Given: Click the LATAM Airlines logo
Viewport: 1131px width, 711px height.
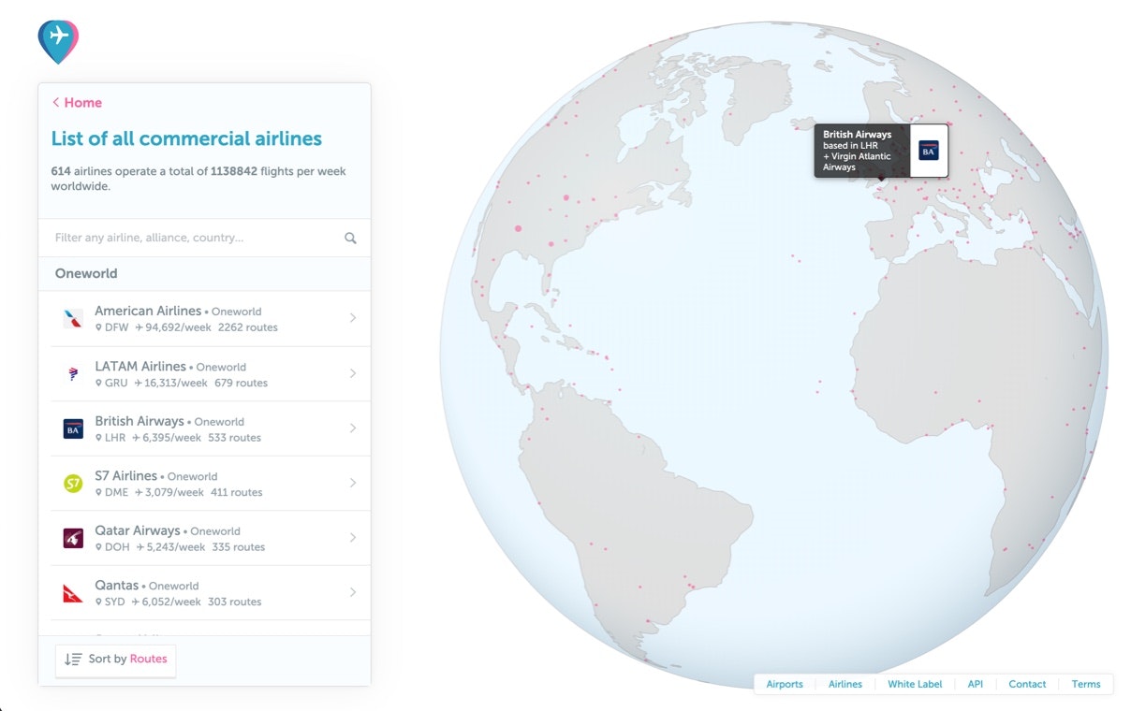Looking at the screenshot, I should 73,373.
